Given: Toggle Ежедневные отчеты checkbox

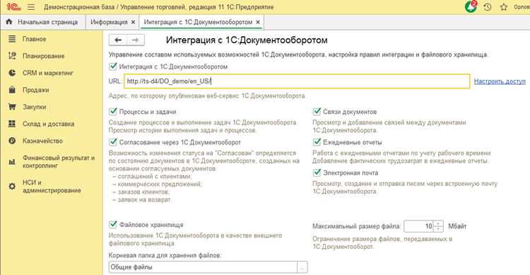Looking at the screenshot, I should (x=317, y=142).
